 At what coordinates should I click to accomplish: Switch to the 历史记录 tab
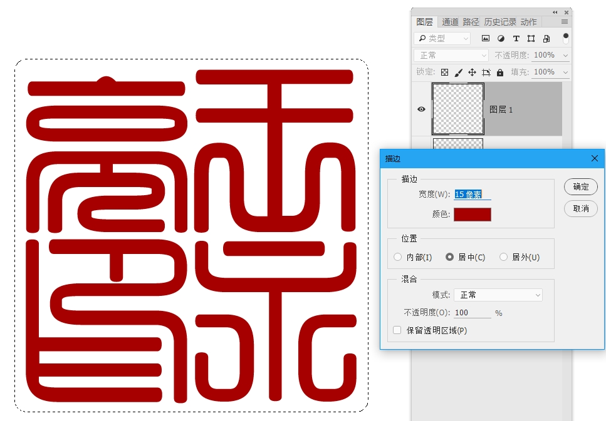point(500,21)
